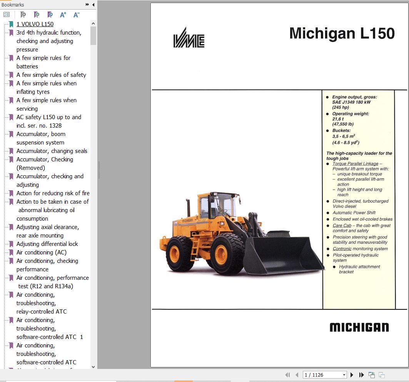
Task: Click the go-to current bookmark icon
Action: (x=50, y=15)
